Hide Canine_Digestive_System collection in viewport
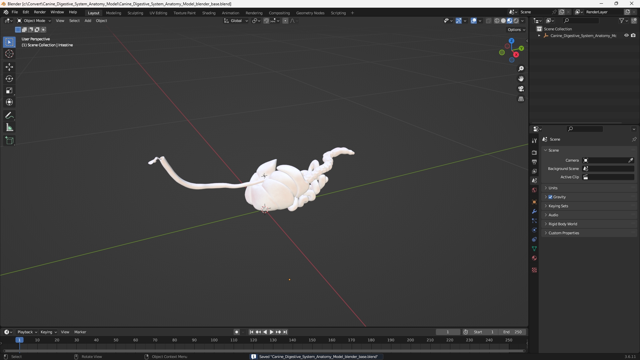640x360 pixels. (626, 35)
